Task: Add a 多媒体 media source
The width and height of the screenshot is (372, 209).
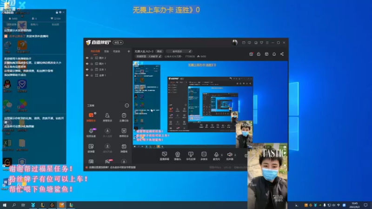Action: (204, 156)
